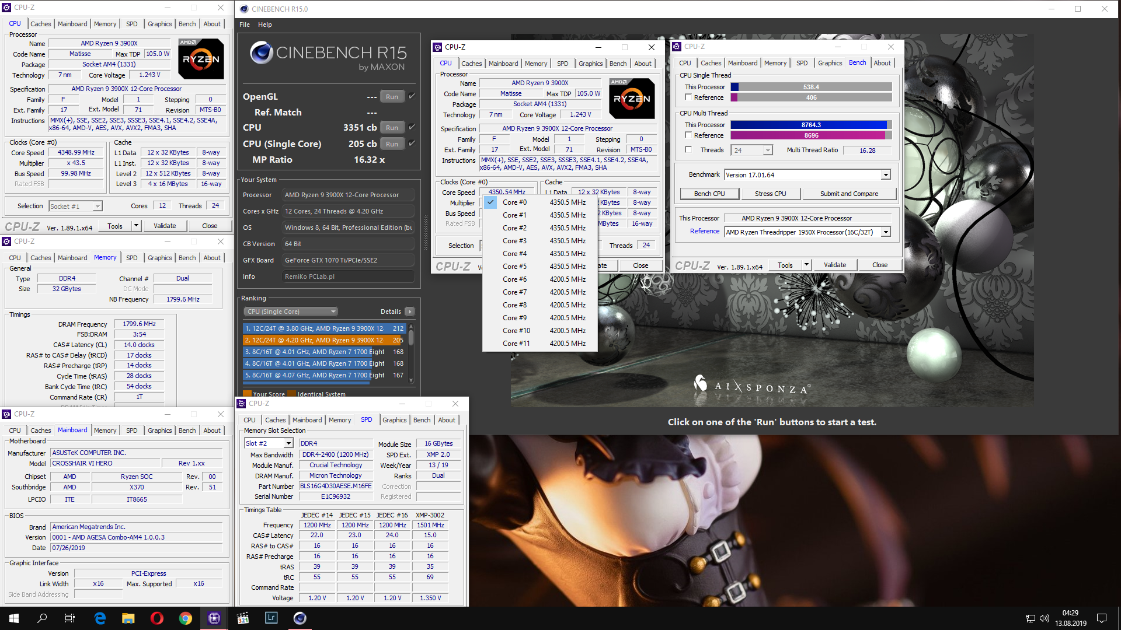The image size is (1121, 630).
Task: Select the checked Core #0 entry
Action: pos(539,202)
